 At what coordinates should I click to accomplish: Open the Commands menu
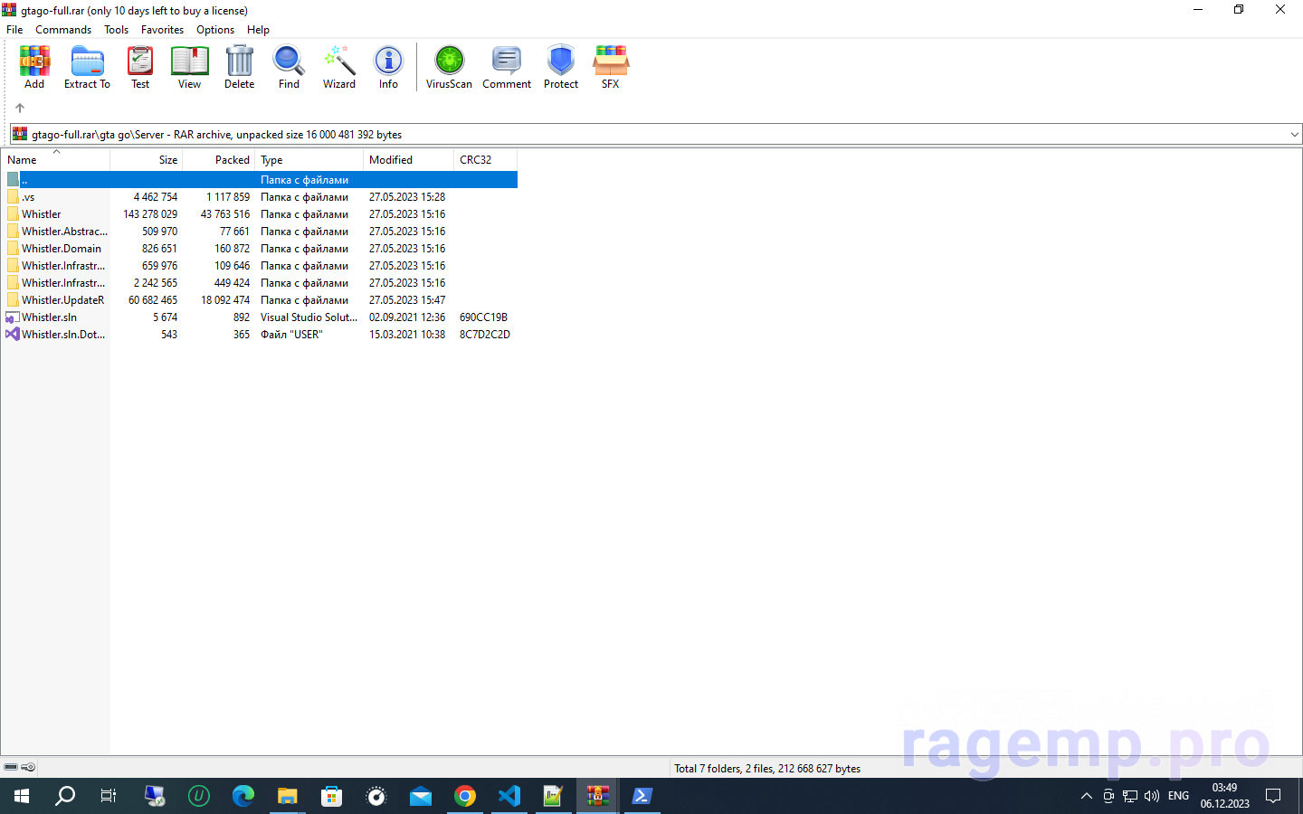[x=63, y=30]
